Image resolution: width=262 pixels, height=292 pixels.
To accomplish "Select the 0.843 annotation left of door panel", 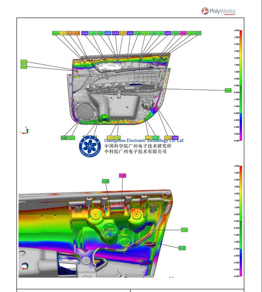I will tap(24, 67).
